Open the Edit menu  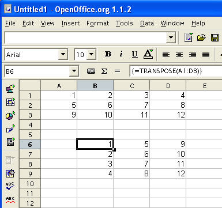click(28, 23)
